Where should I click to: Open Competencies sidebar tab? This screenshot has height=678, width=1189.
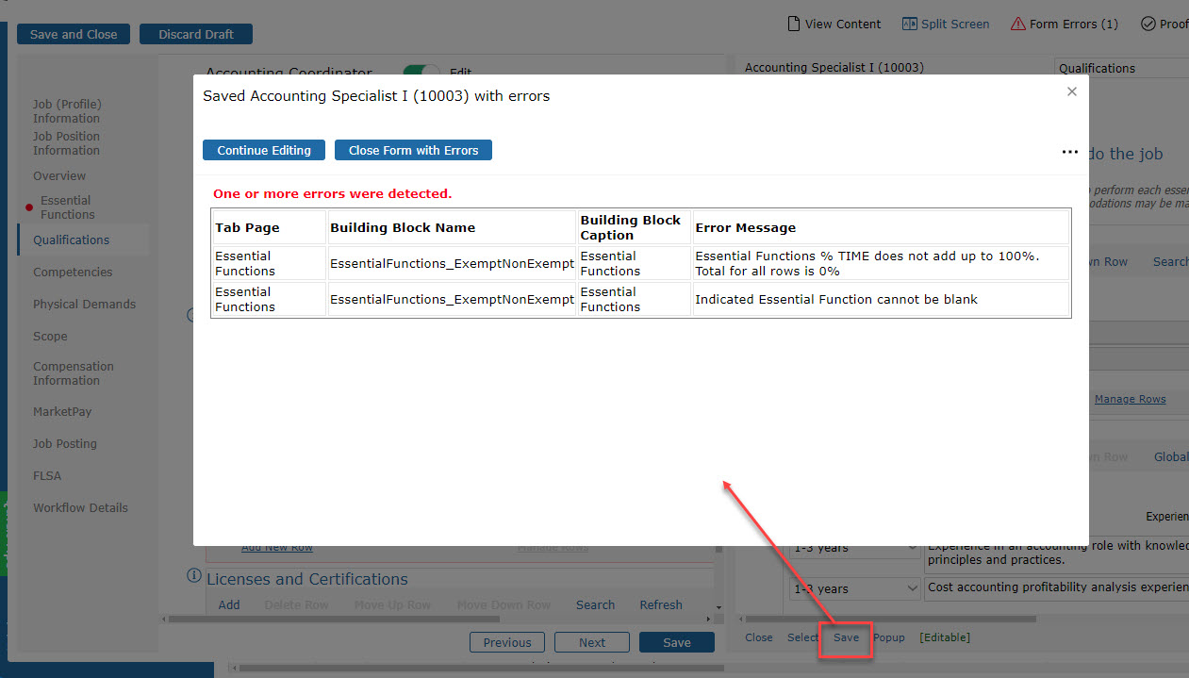tap(73, 272)
